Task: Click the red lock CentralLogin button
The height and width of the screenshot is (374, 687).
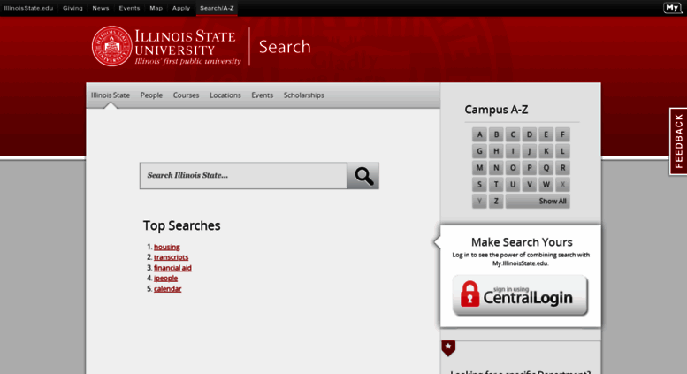Action: pyautogui.click(x=520, y=295)
